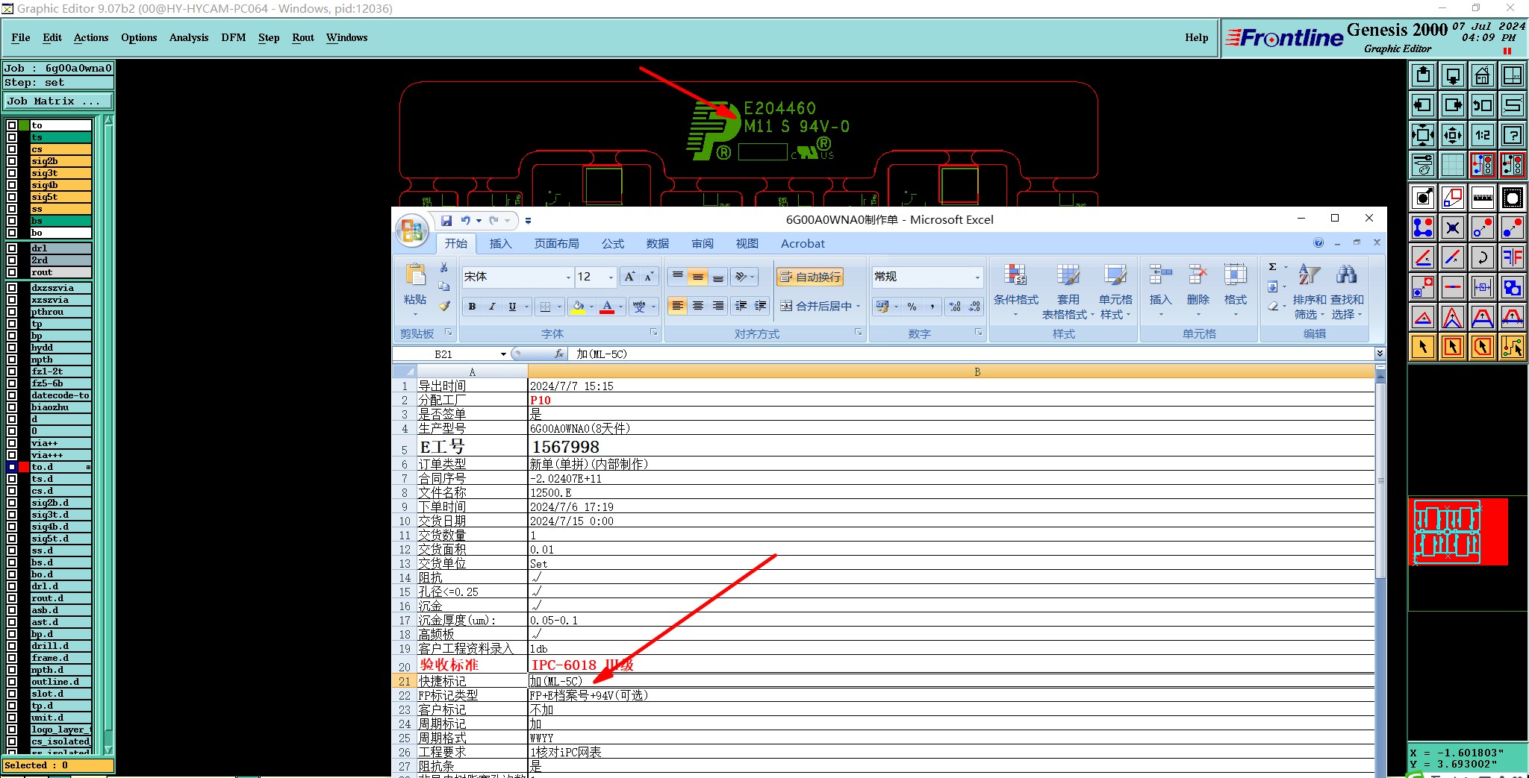The image size is (1529, 778).
Task: Switch to the 公式 ribbon tab
Action: click(613, 244)
